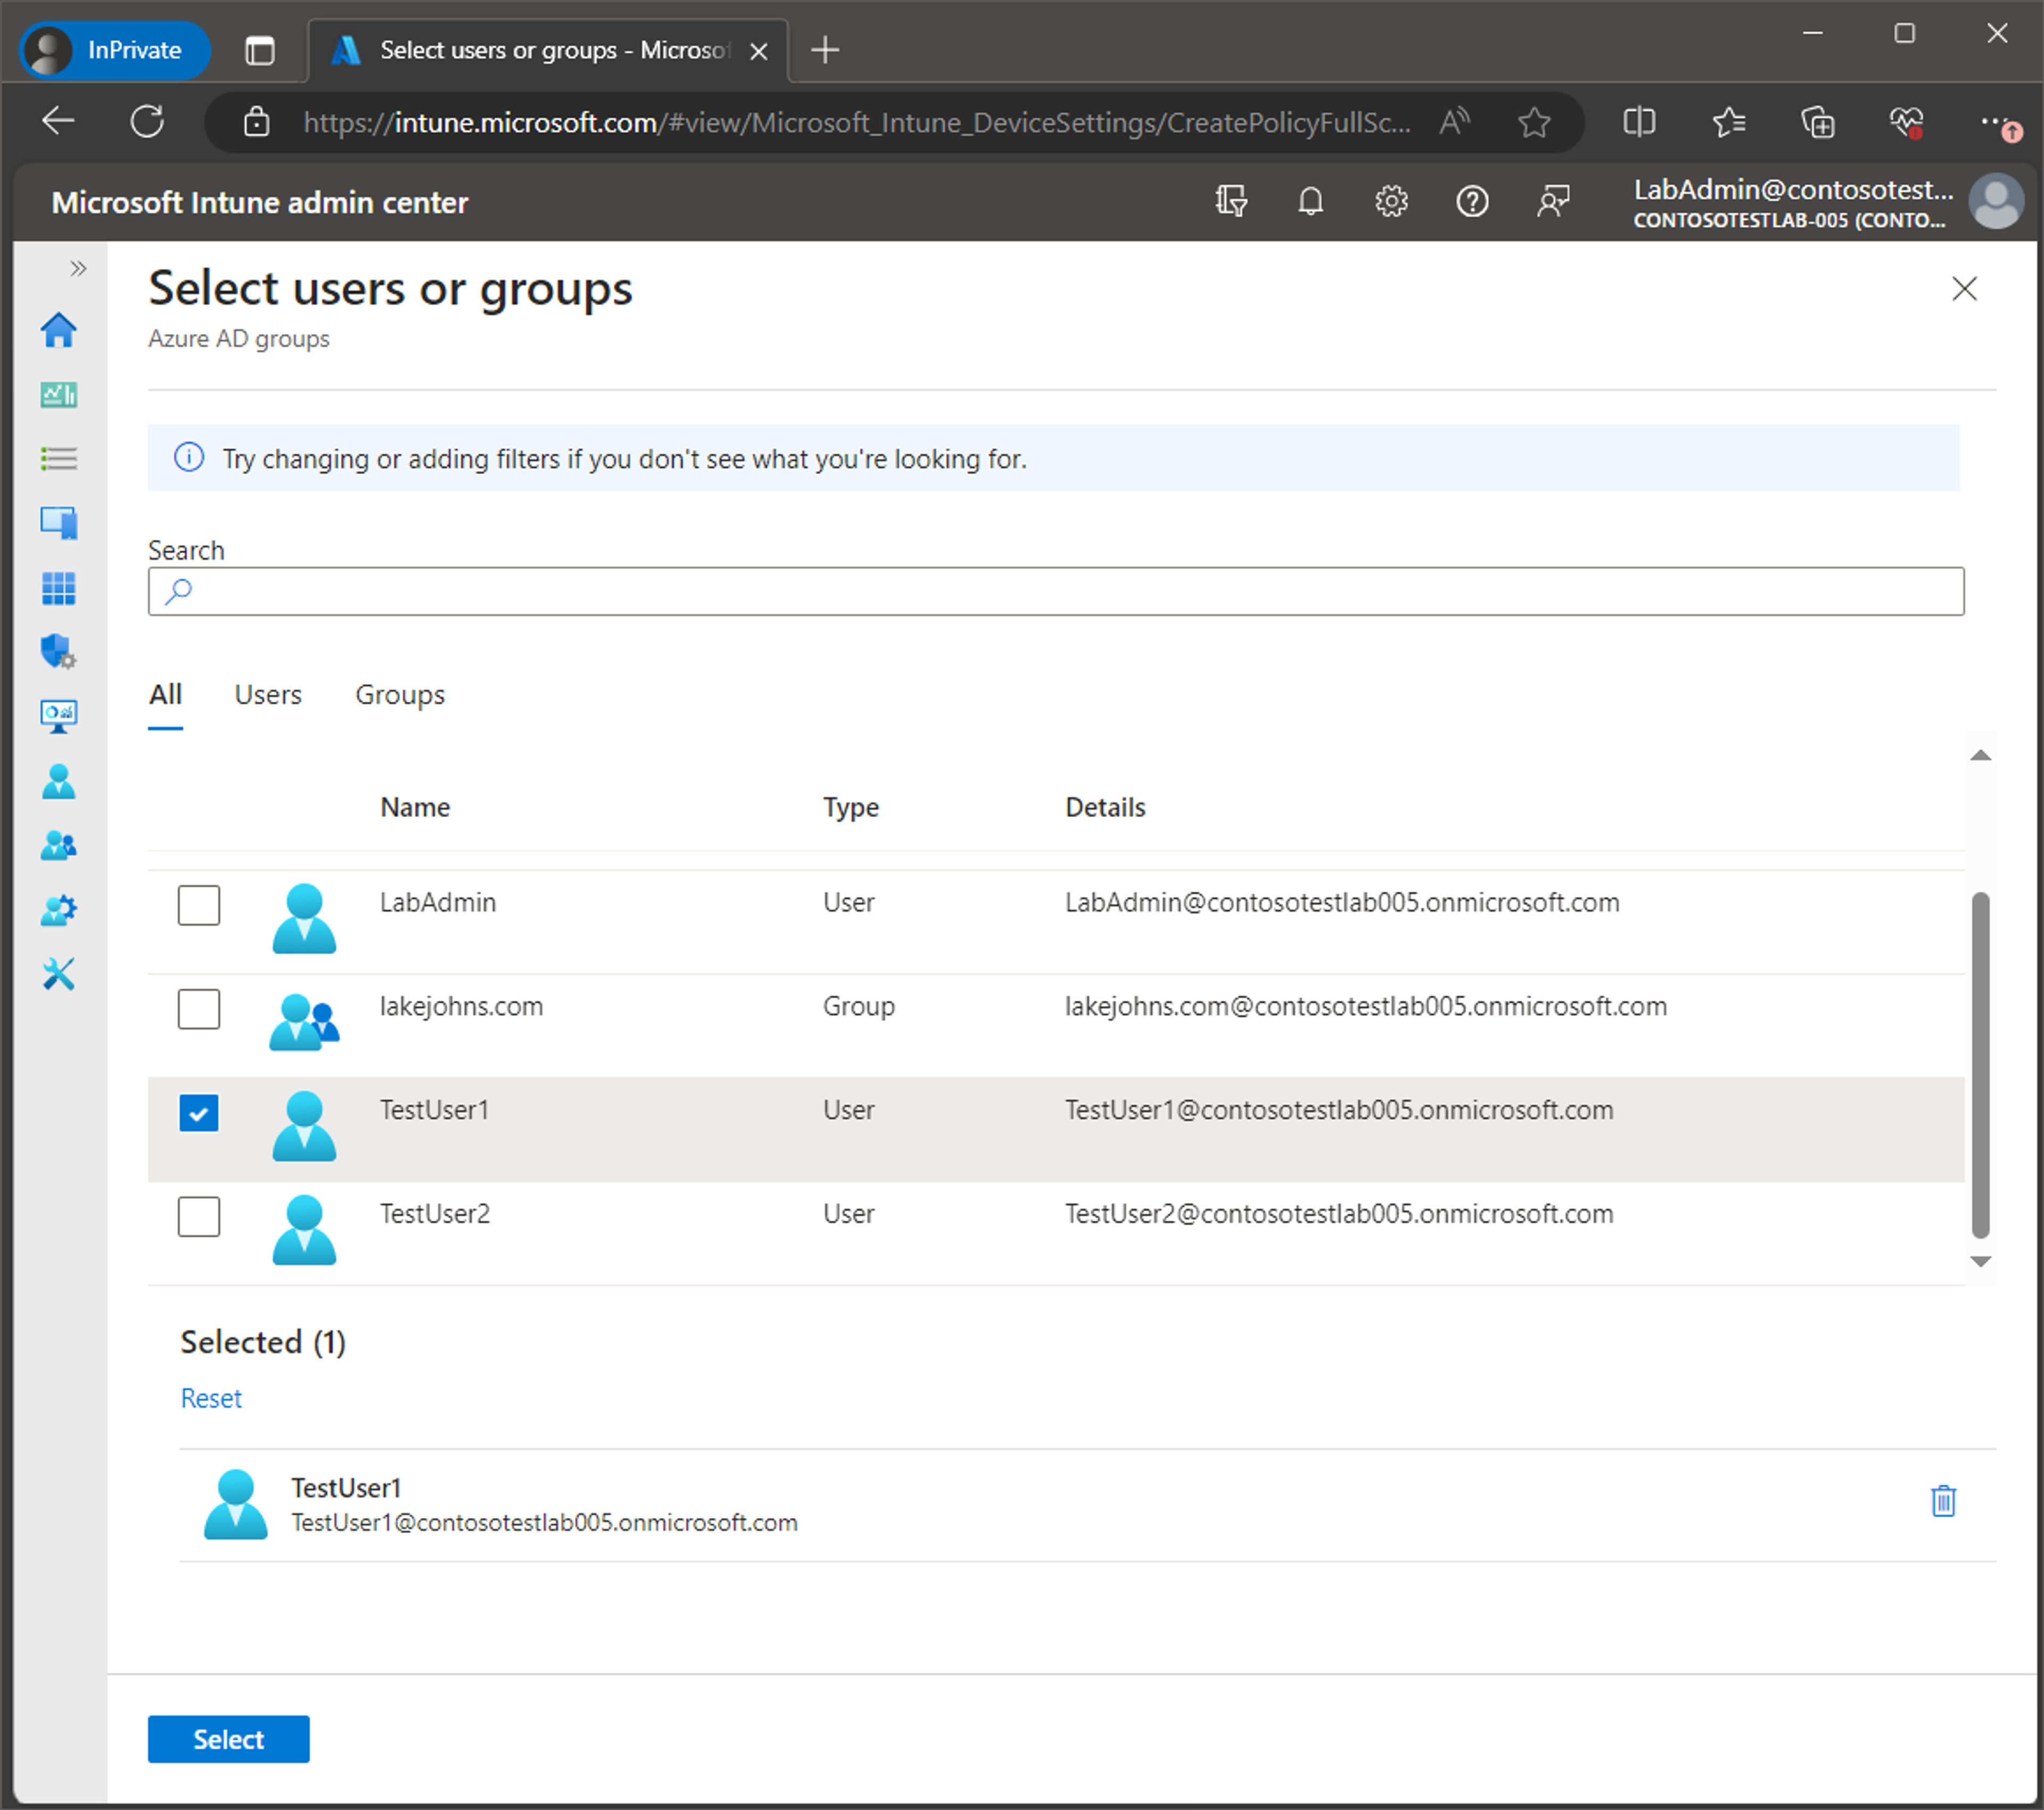
Task: Open the Home icon in the sidebar
Action: point(58,330)
